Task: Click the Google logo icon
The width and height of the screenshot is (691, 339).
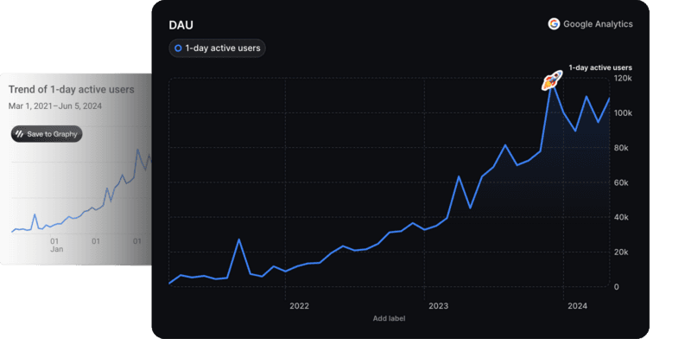Action: coord(554,24)
